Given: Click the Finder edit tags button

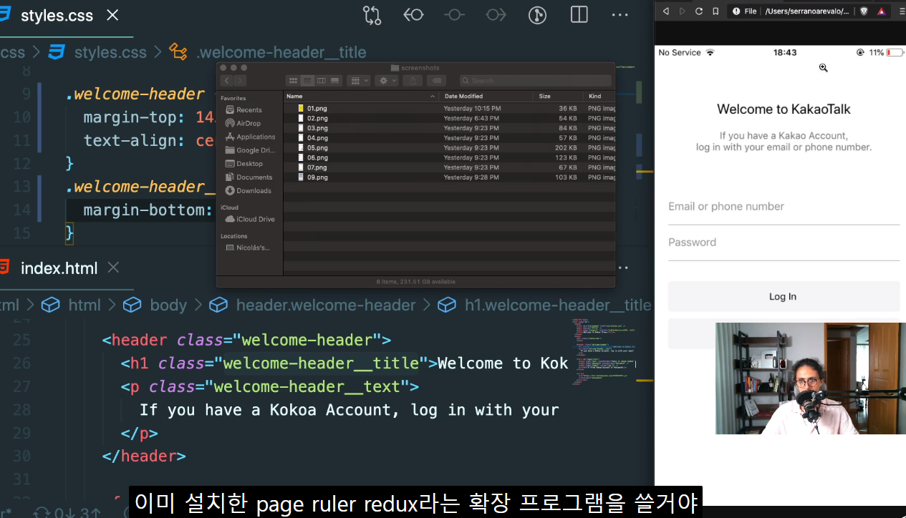Looking at the screenshot, I should pos(436,81).
